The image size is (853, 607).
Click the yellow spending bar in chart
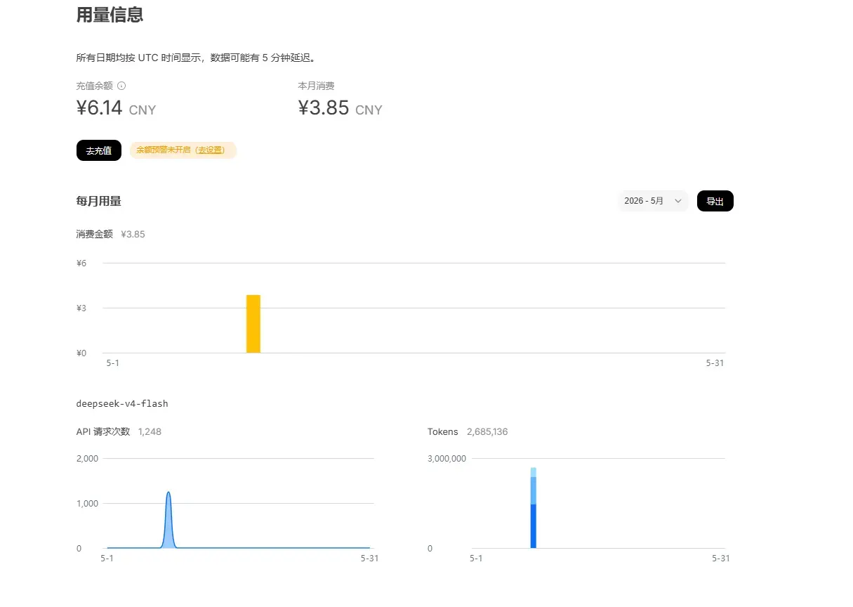[253, 324]
